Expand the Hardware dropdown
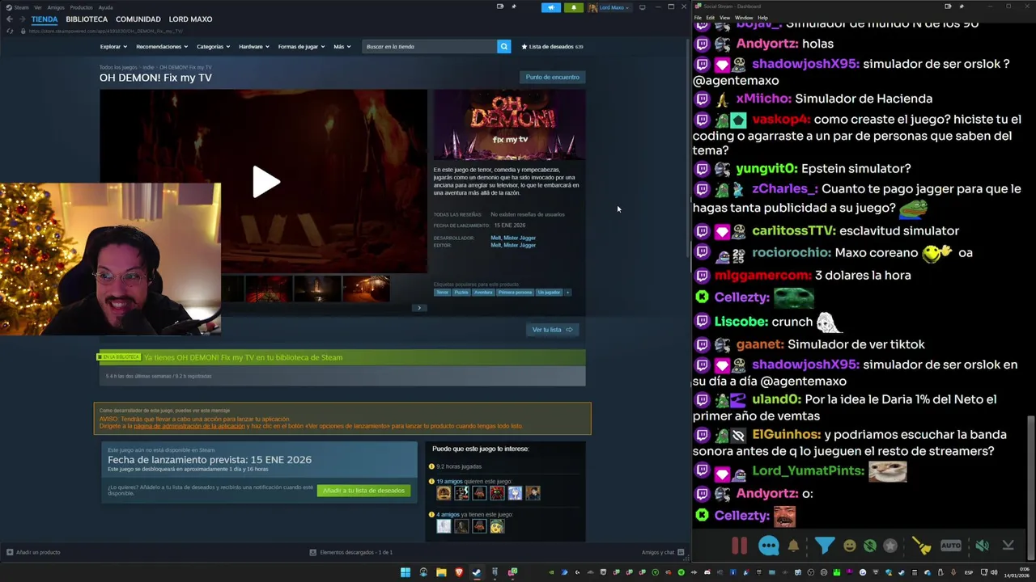Viewport: 1036px width, 582px height. [253, 46]
